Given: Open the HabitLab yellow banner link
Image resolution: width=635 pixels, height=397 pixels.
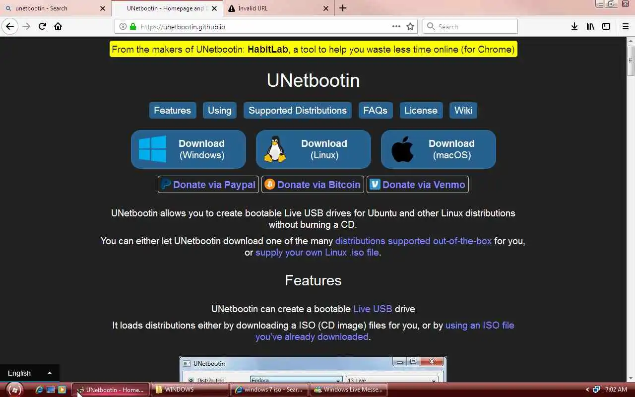Looking at the screenshot, I should (313, 49).
